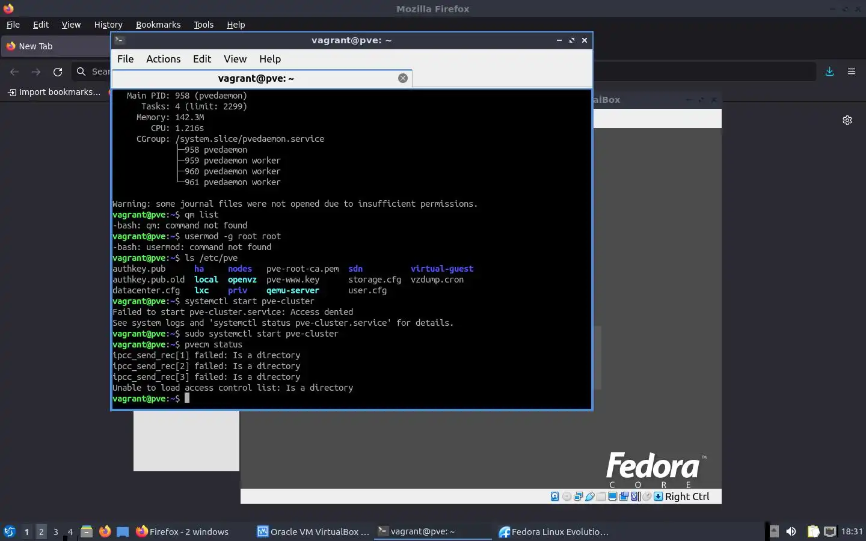Switch to workspace 3
This screenshot has height=541, width=866.
click(x=55, y=532)
